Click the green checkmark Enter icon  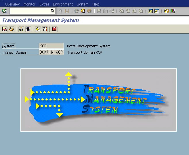pyautogui.click(x=4, y=11)
